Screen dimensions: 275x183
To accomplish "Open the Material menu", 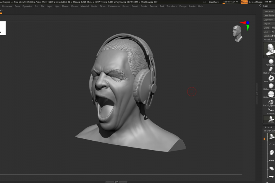I will click(84, 6).
